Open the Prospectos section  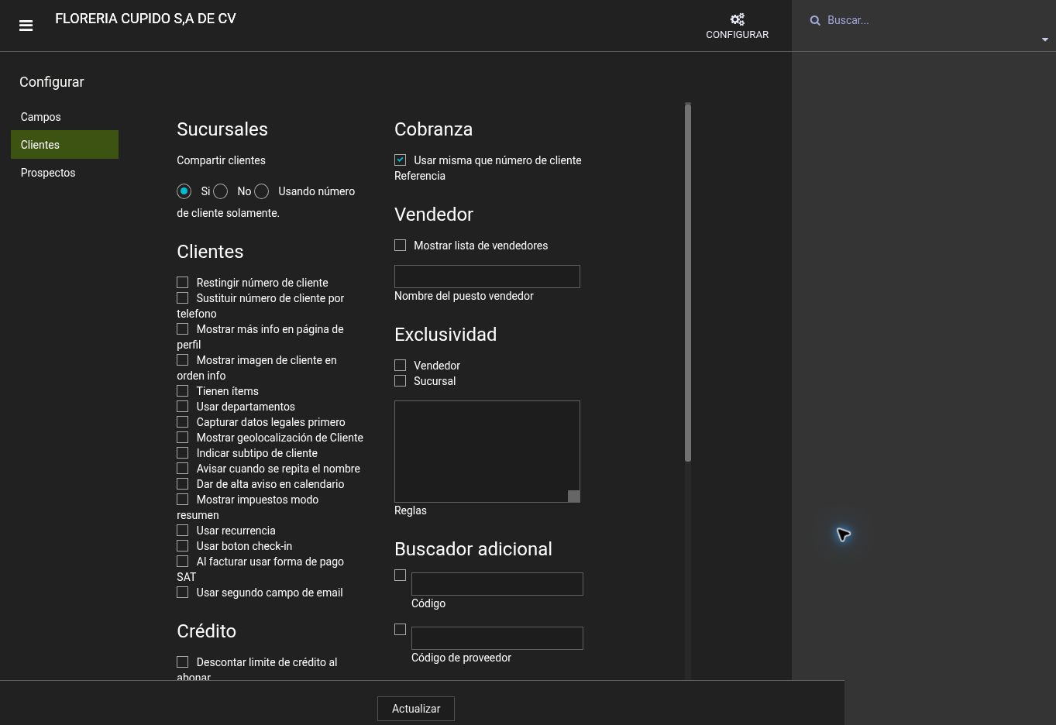tap(48, 173)
